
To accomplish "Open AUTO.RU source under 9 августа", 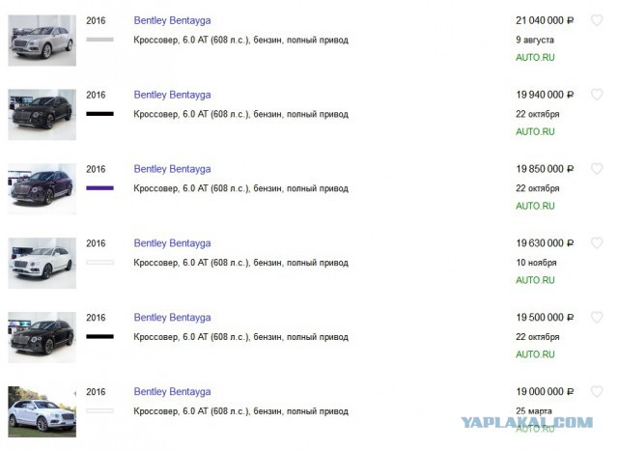I will click(x=535, y=58).
